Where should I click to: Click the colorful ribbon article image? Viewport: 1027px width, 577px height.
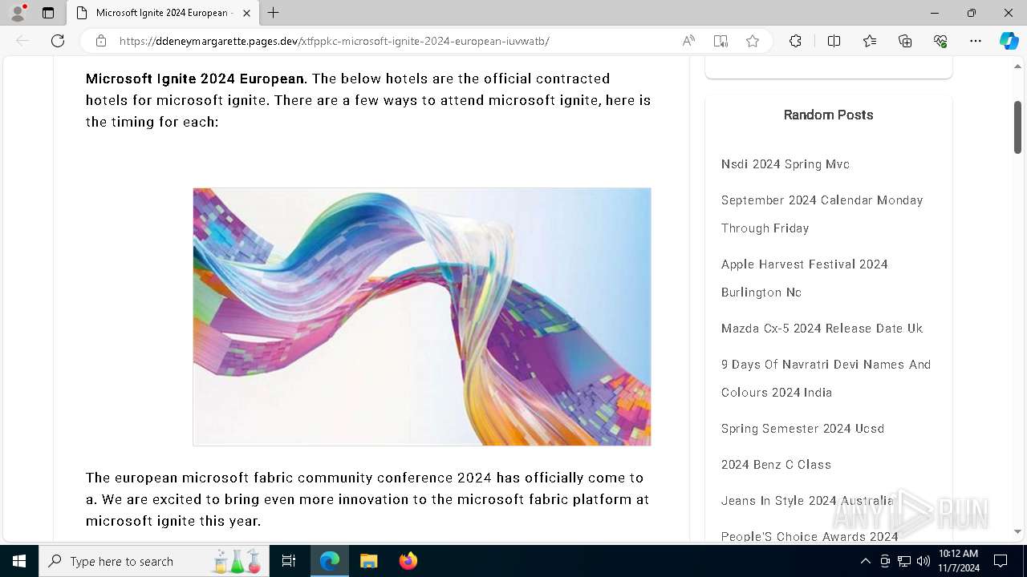point(422,317)
